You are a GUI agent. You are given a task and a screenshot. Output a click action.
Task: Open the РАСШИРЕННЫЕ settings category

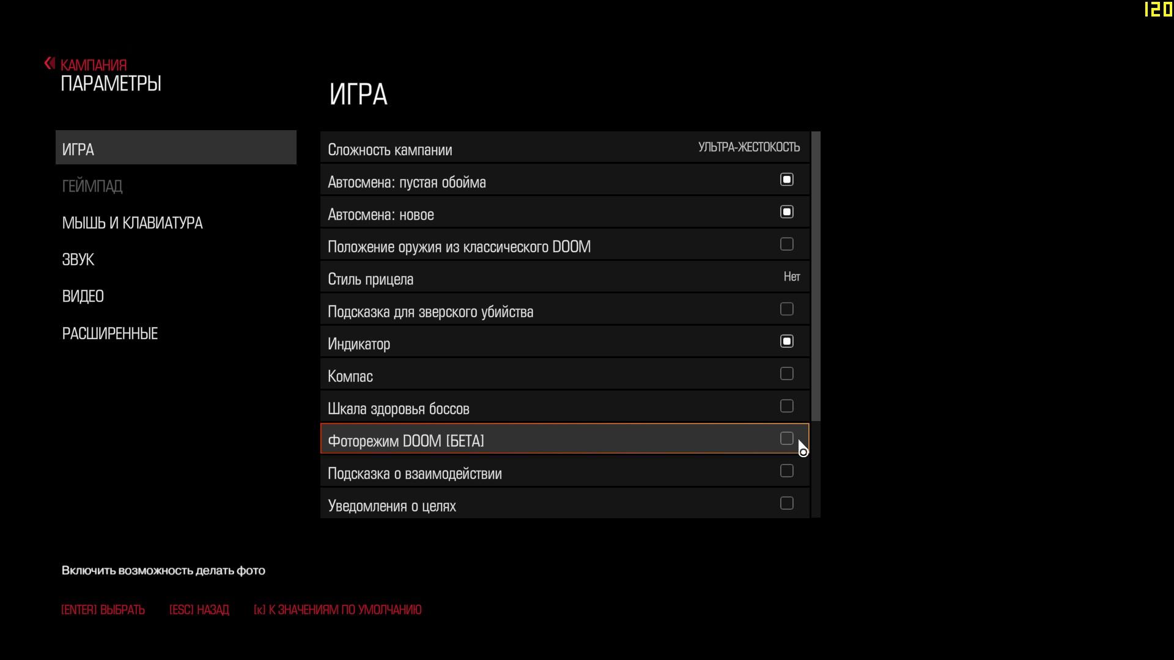click(110, 333)
